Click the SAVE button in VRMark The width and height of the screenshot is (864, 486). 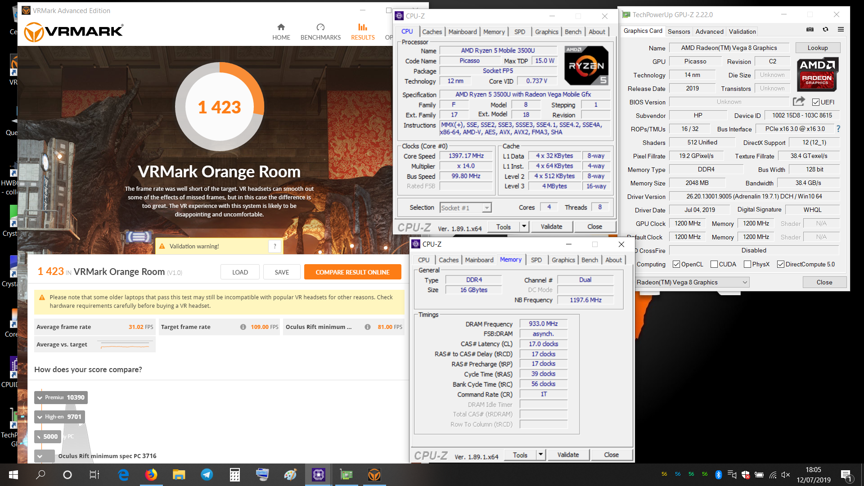[x=282, y=272]
